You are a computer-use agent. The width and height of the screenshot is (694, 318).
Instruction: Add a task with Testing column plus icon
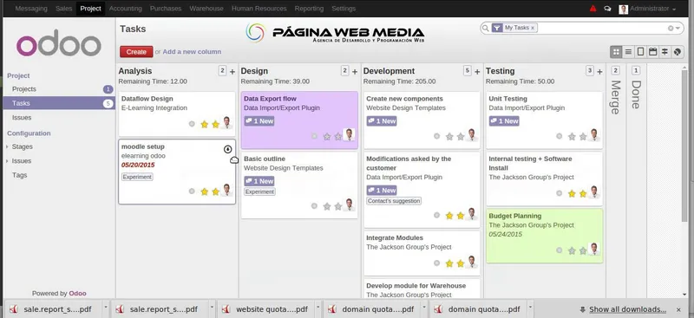click(x=599, y=72)
